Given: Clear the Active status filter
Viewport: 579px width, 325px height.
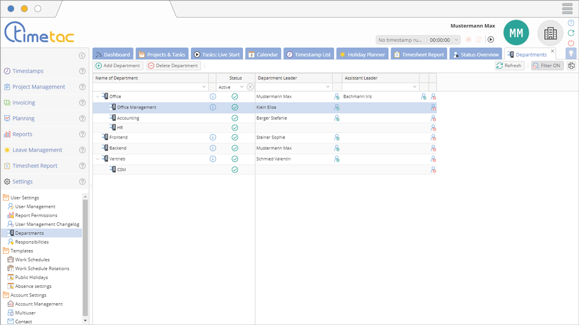Looking at the screenshot, I should [251, 87].
